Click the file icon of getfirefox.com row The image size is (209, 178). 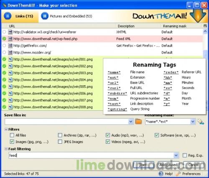(x=10, y=46)
